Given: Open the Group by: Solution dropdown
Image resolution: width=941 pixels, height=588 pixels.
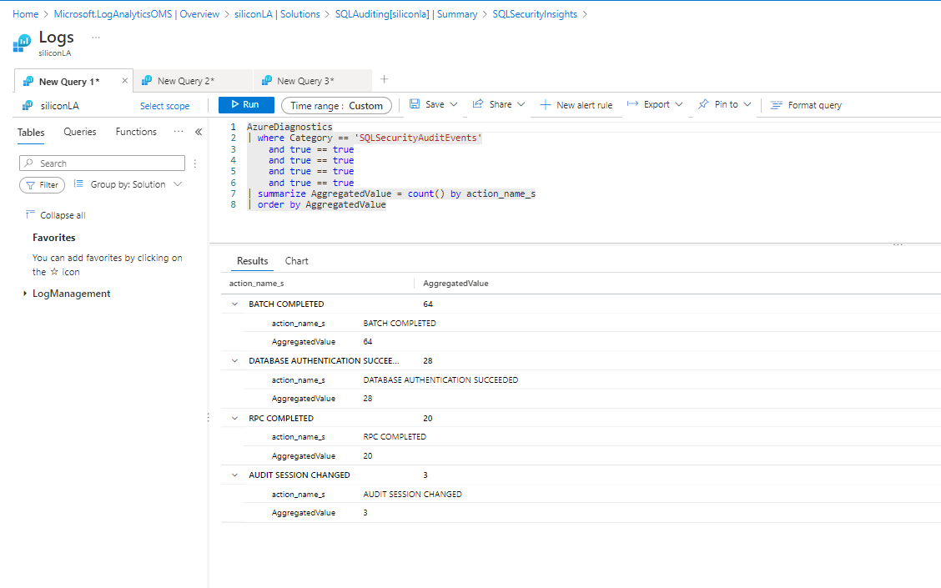Looking at the screenshot, I should [x=128, y=184].
